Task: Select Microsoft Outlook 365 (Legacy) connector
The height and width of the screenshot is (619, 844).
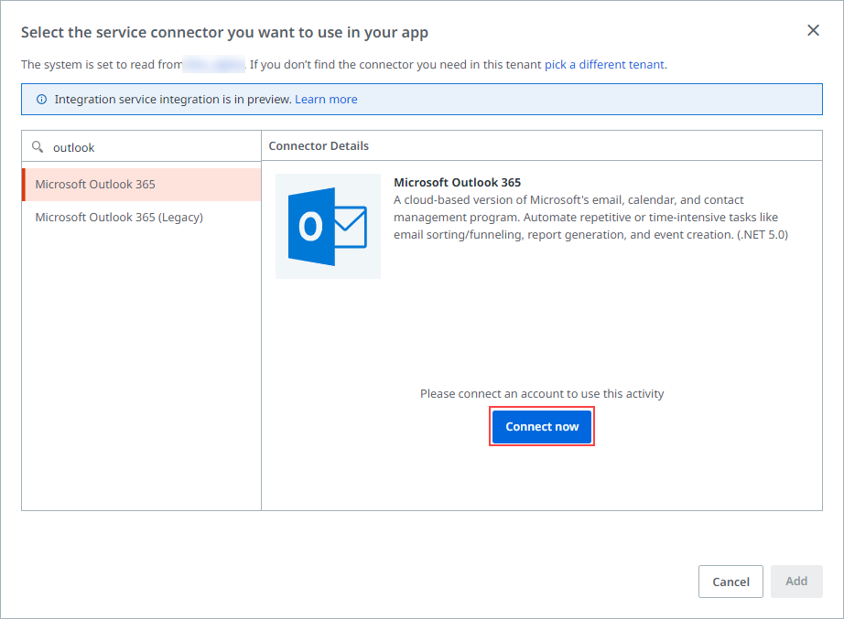Action: tap(142, 218)
